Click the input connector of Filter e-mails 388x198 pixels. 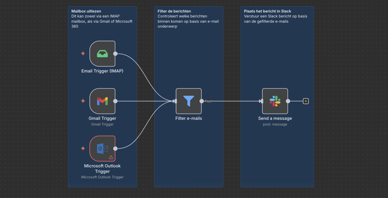(176, 101)
